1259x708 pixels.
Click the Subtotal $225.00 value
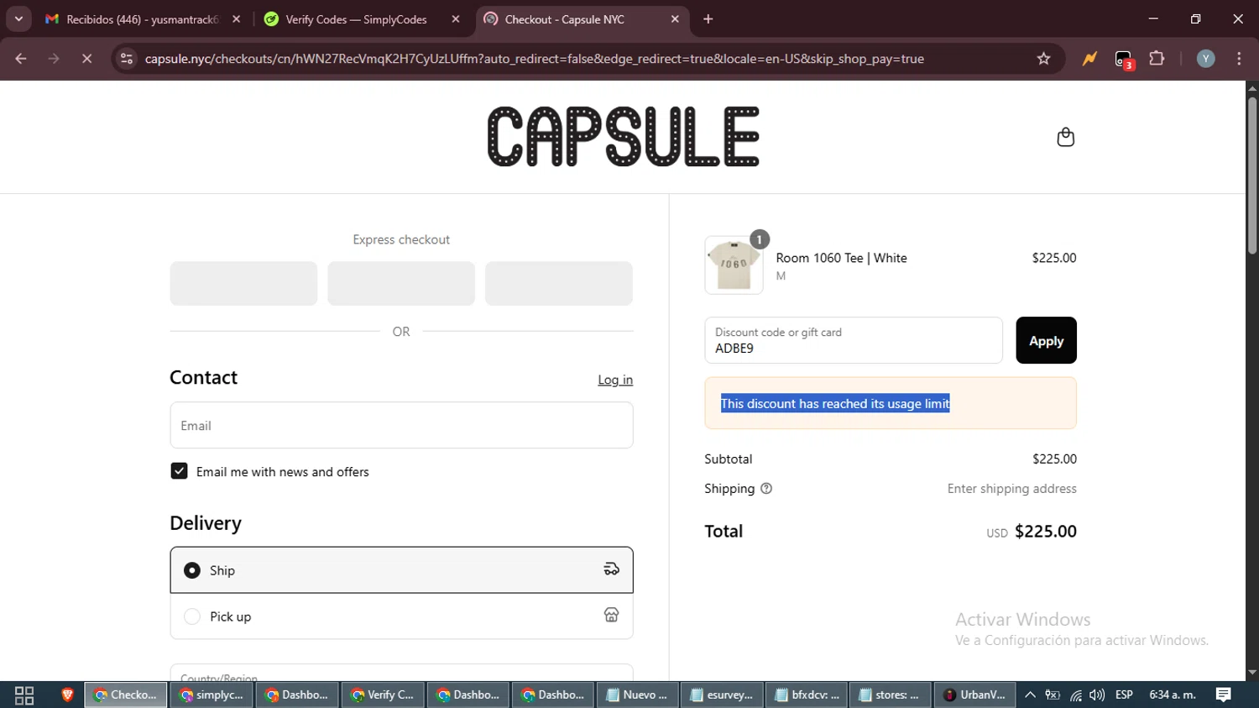(x=1054, y=459)
